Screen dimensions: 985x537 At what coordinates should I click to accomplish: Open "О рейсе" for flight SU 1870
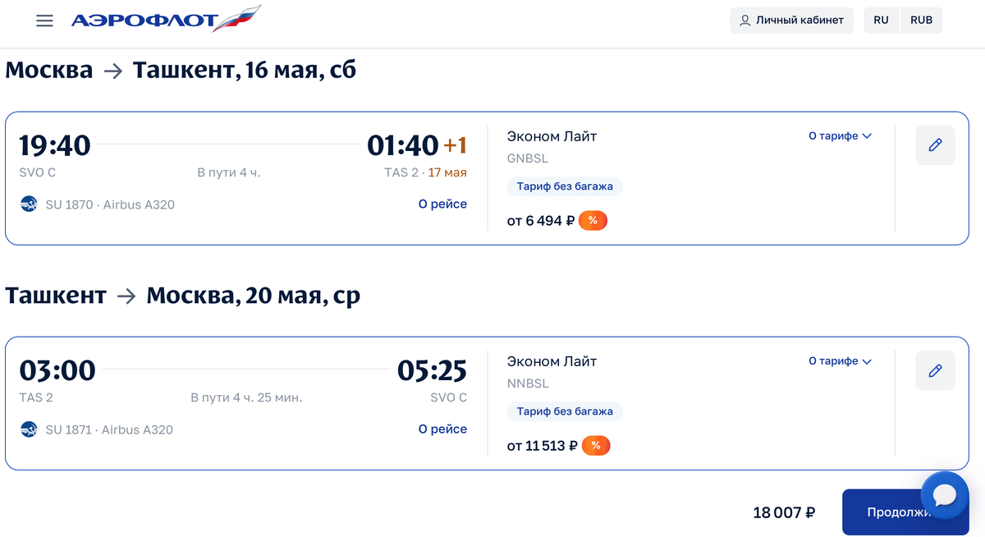pyautogui.click(x=442, y=204)
